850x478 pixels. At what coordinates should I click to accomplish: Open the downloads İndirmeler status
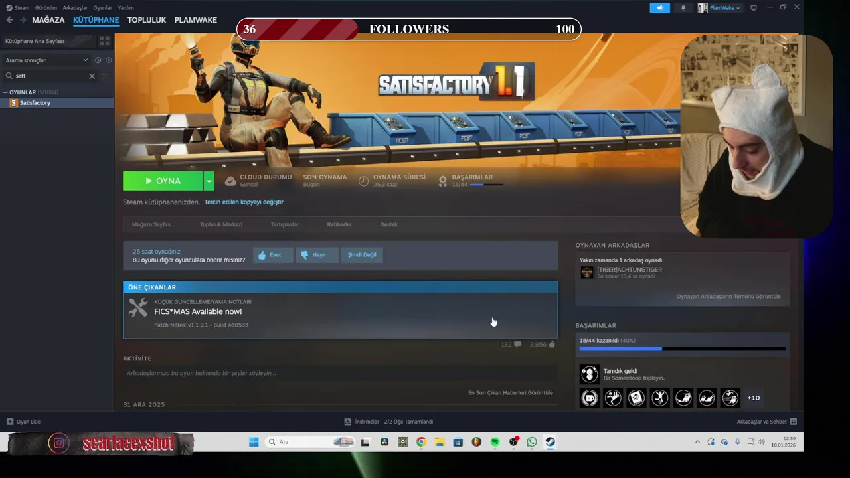[388, 422]
